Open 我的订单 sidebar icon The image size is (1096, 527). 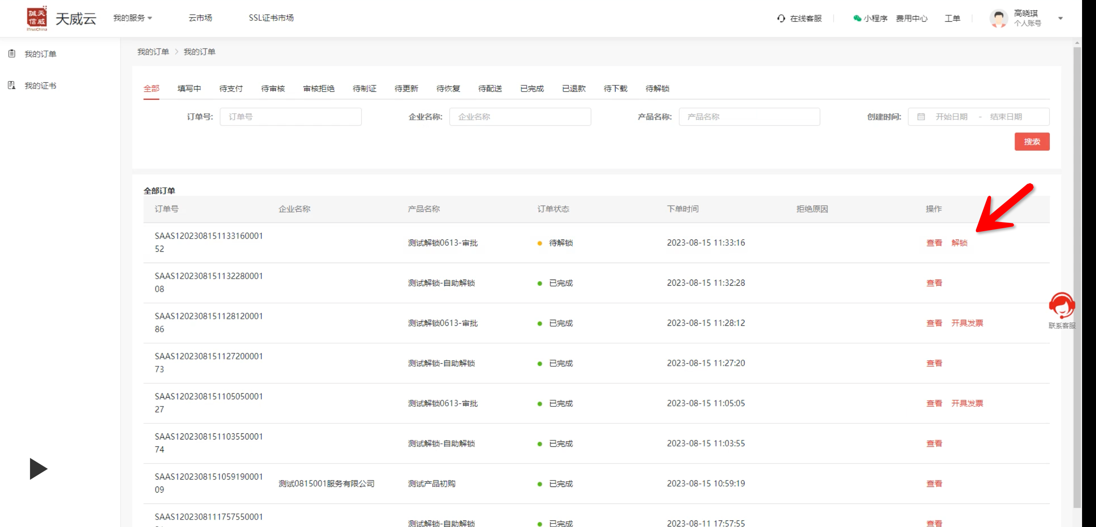click(x=12, y=54)
